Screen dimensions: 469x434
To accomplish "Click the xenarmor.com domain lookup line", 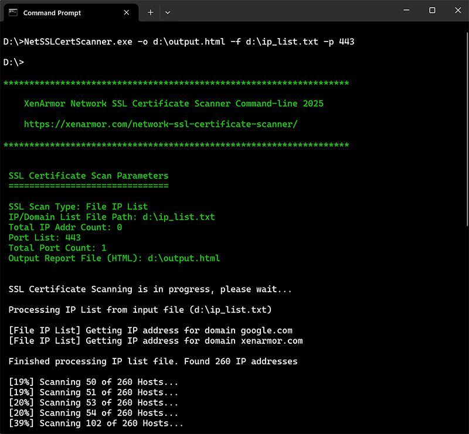I will tap(155, 341).
